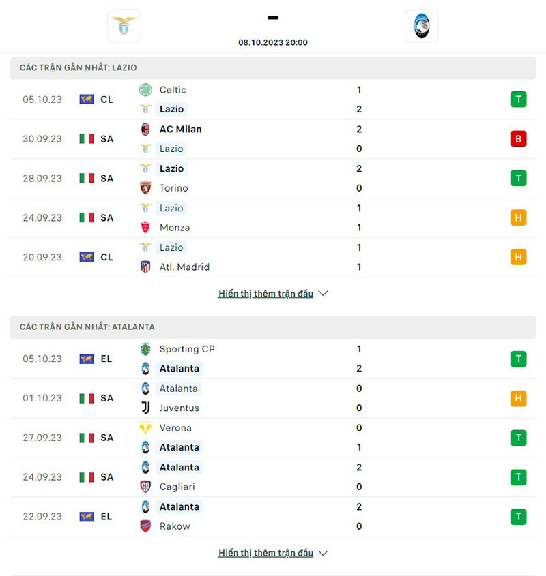Click the Lazio crest in the match header
Screen dimensions: 546x576
pyautogui.click(x=124, y=26)
